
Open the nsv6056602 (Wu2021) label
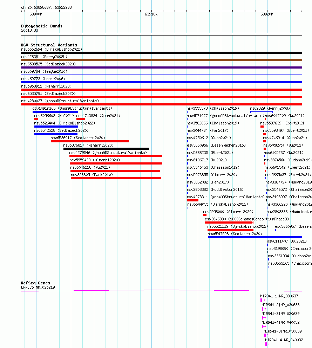54,116
